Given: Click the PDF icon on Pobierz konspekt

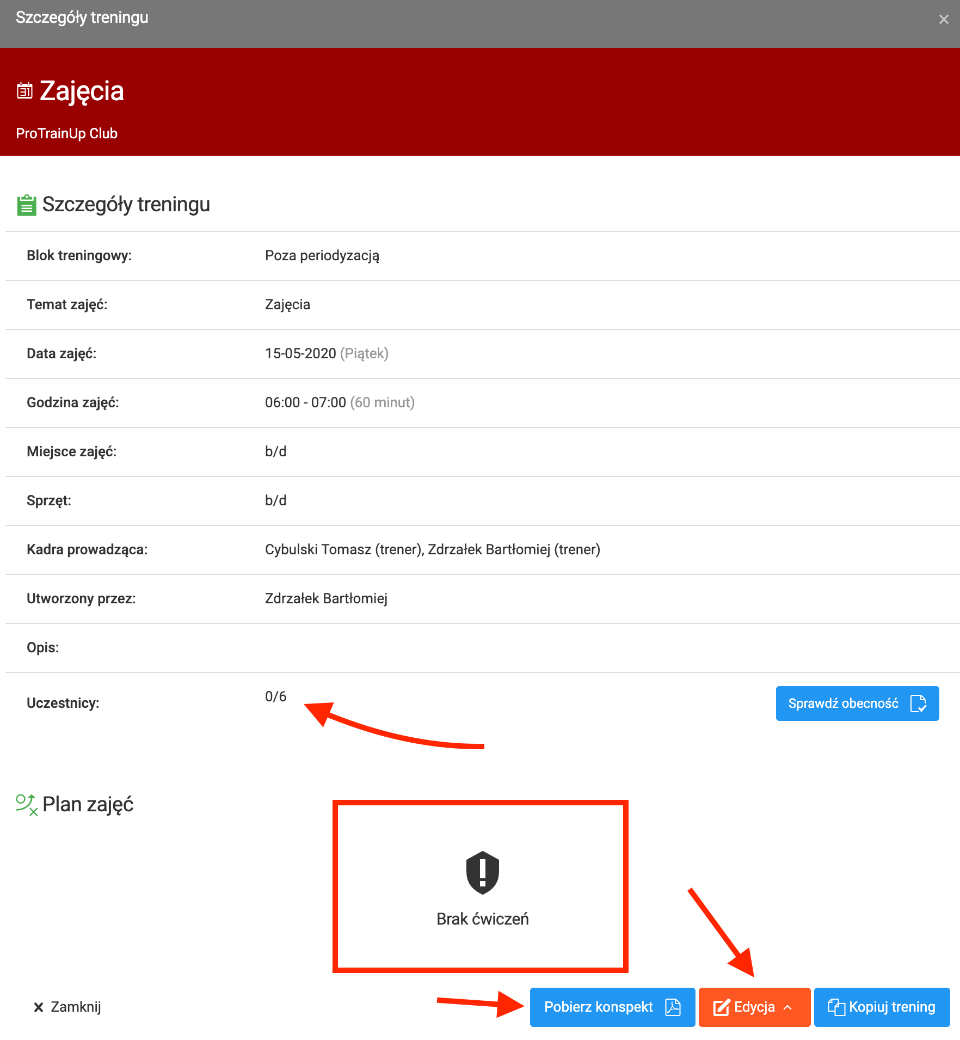Looking at the screenshot, I should click(x=673, y=1007).
